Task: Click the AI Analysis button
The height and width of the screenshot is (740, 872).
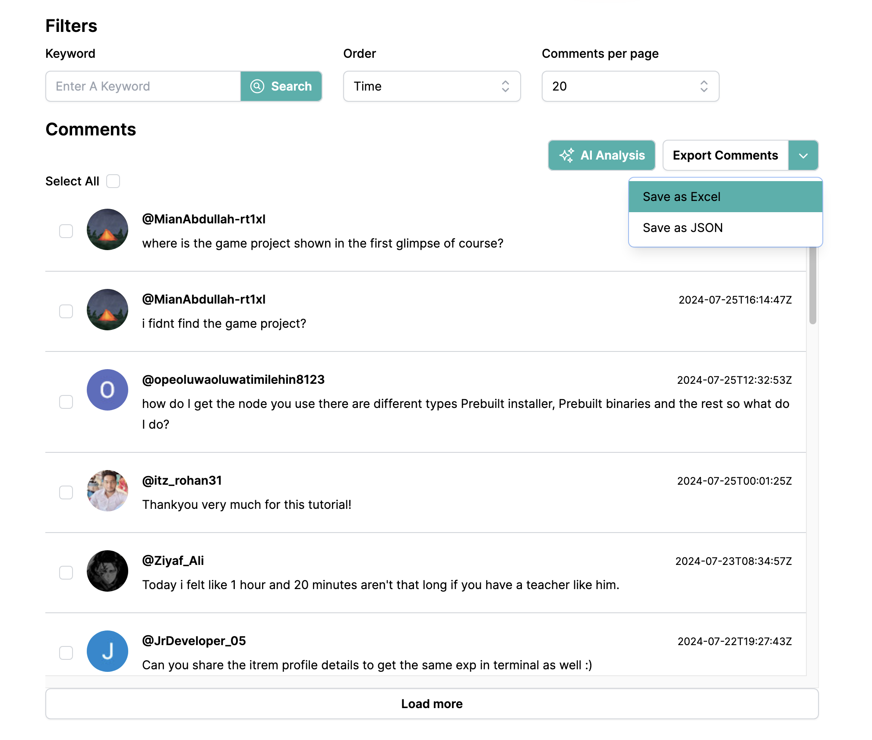Action: pos(602,155)
